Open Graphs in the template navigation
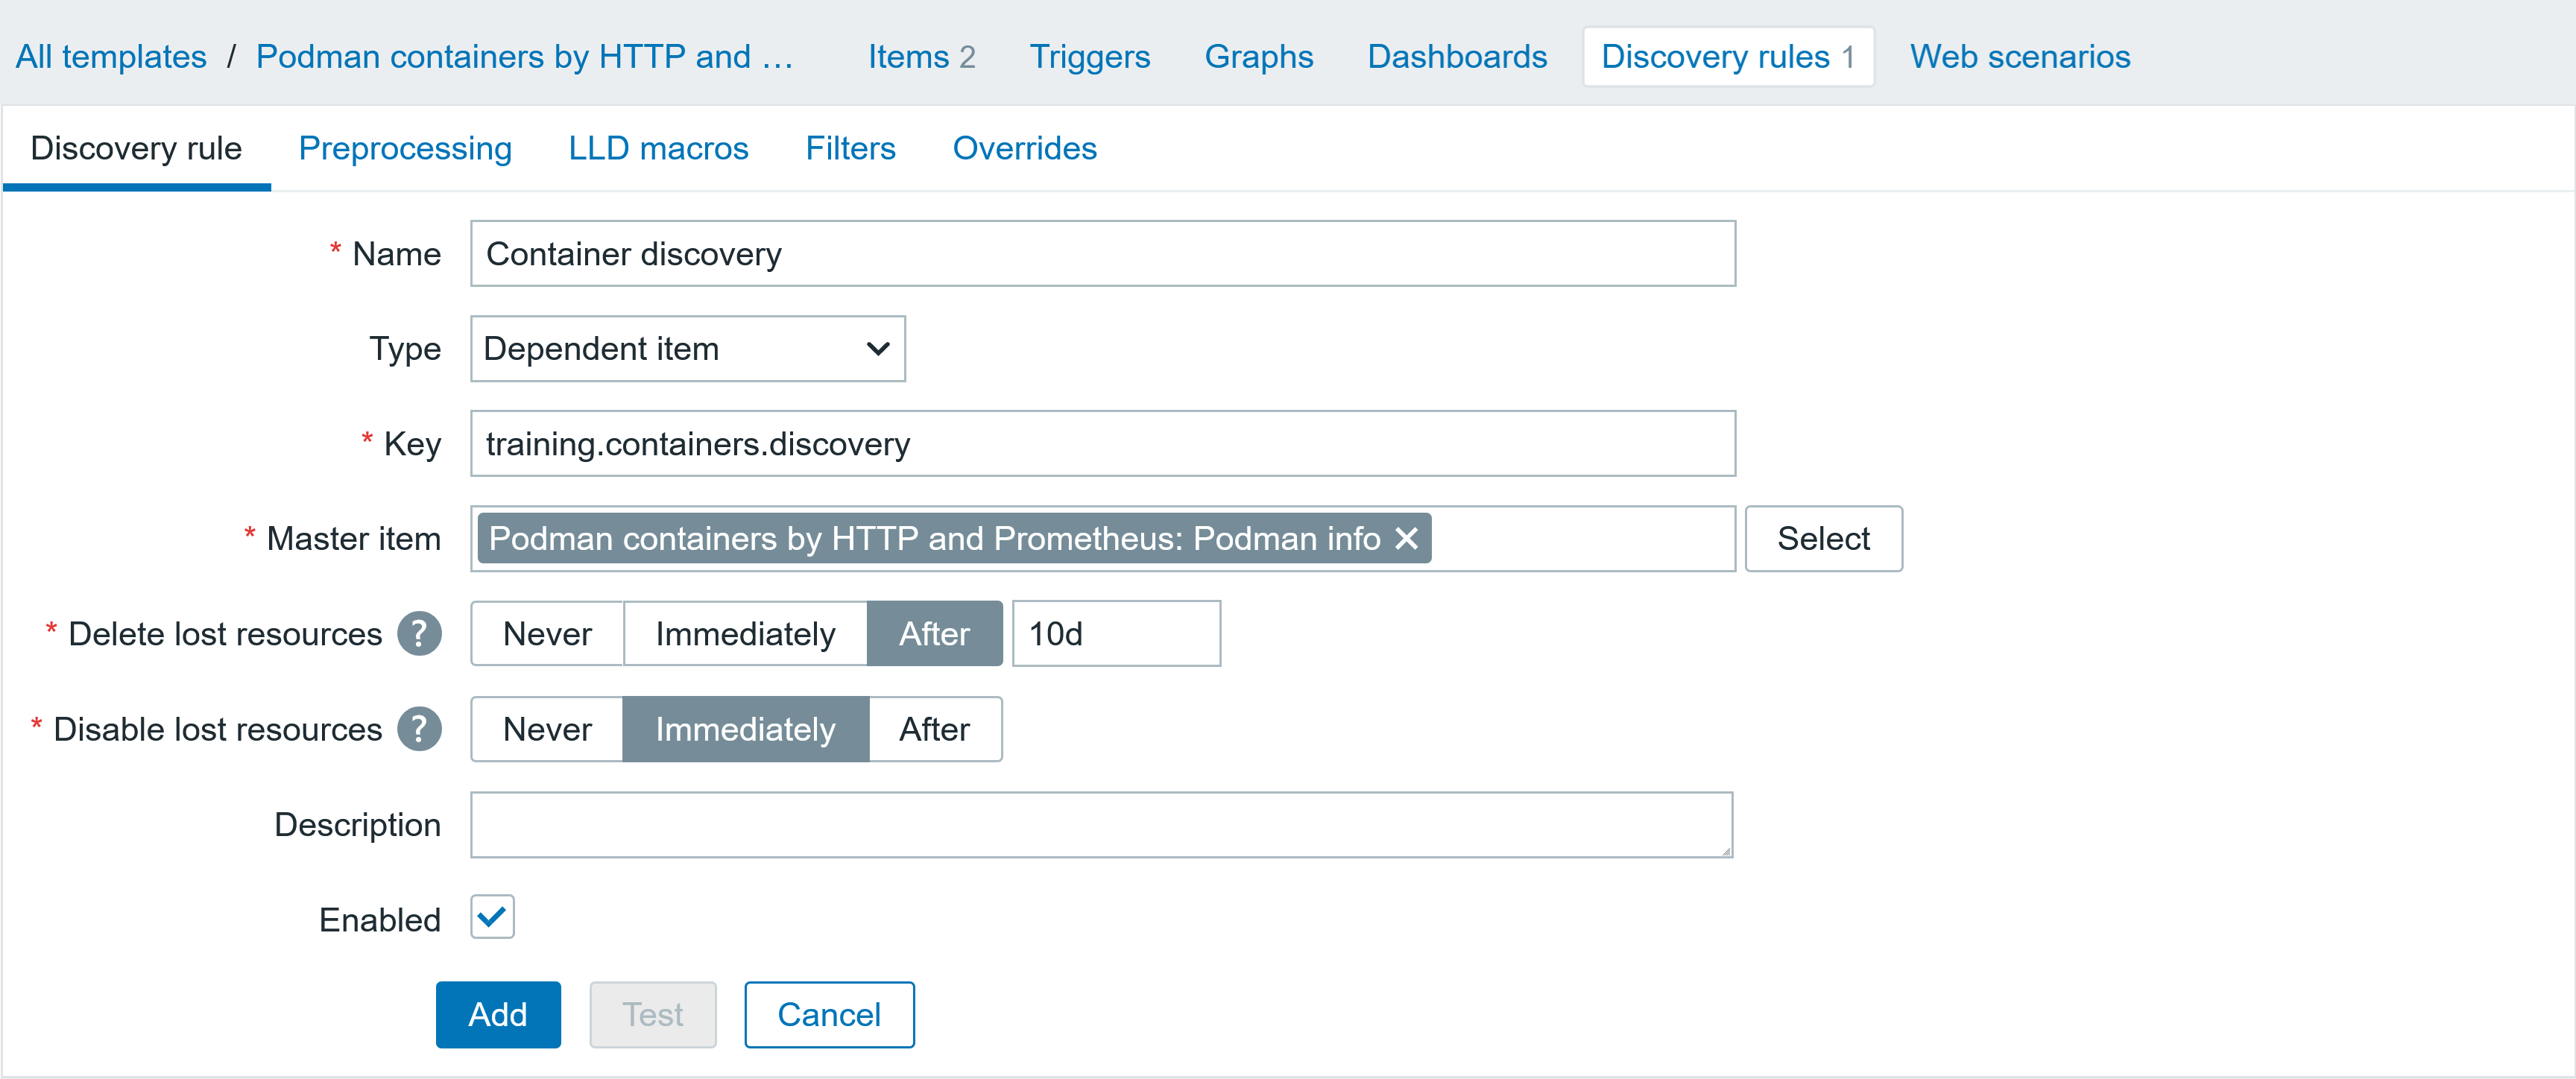Viewport: 2576px width, 1079px height. (x=1259, y=57)
